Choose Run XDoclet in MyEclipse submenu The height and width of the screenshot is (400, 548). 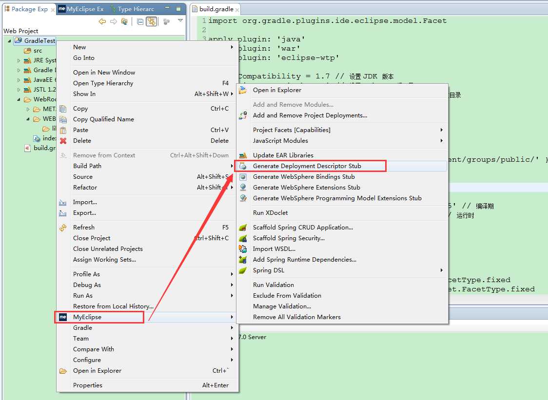pos(271,213)
